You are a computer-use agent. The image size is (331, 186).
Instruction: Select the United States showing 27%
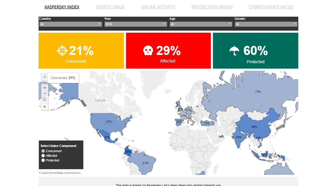point(109,121)
